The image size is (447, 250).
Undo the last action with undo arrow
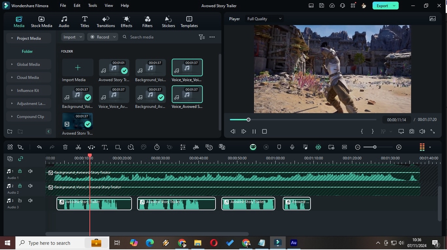pyautogui.click(x=39, y=147)
